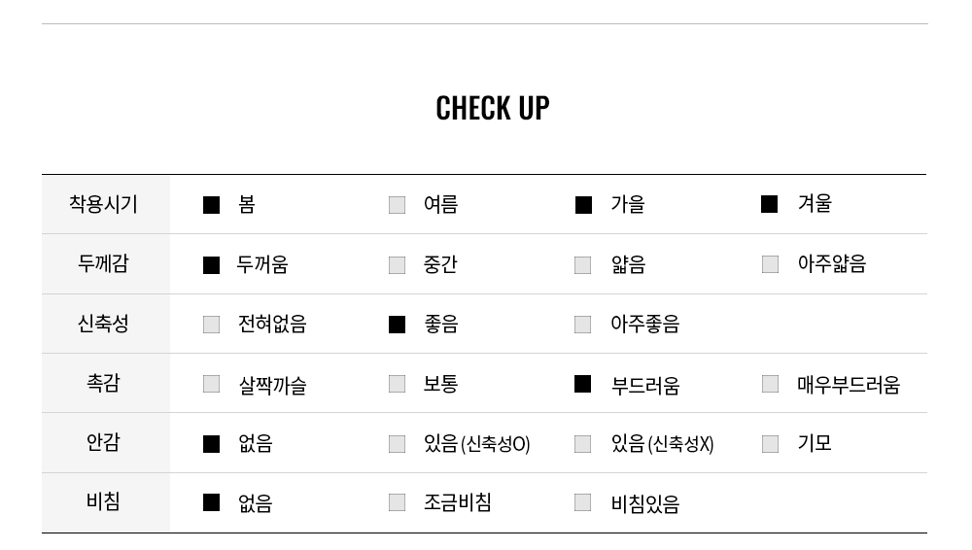The width and height of the screenshot is (972, 550).
Task: Toggle the 여름 checkbox
Action: (x=397, y=205)
